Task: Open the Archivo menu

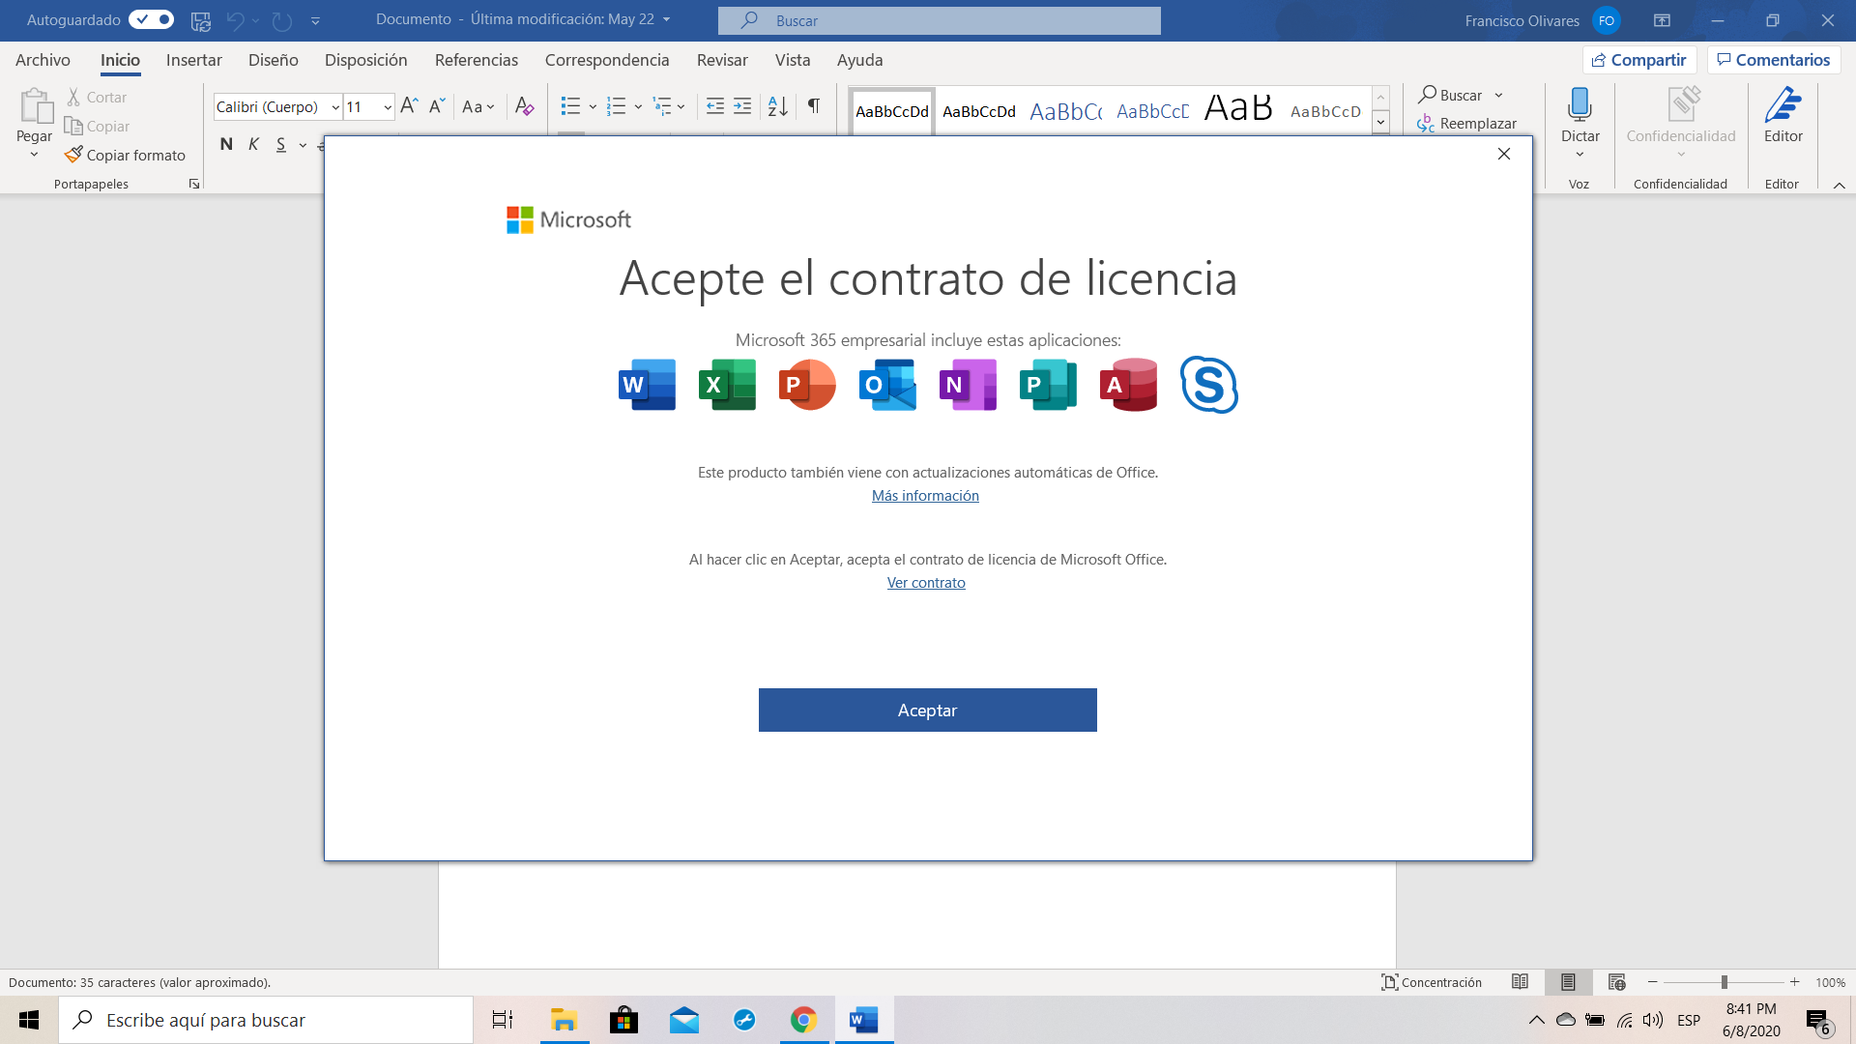Action: click(x=43, y=60)
